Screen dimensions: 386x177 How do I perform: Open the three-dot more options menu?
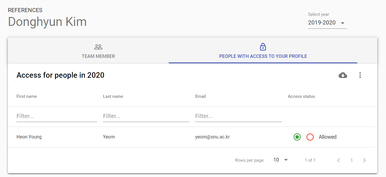tap(360, 75)
